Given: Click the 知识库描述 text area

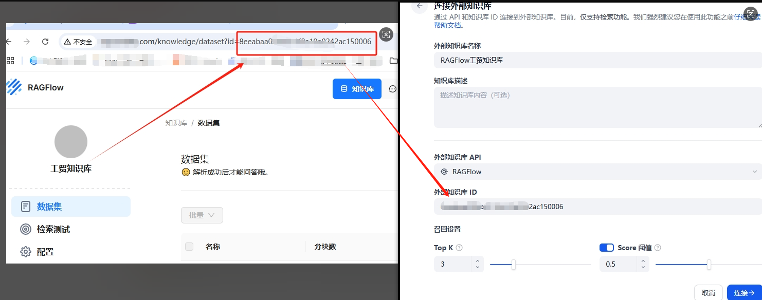Looking at the screenshot, I should pyautogui.click(x=598, y=107).
